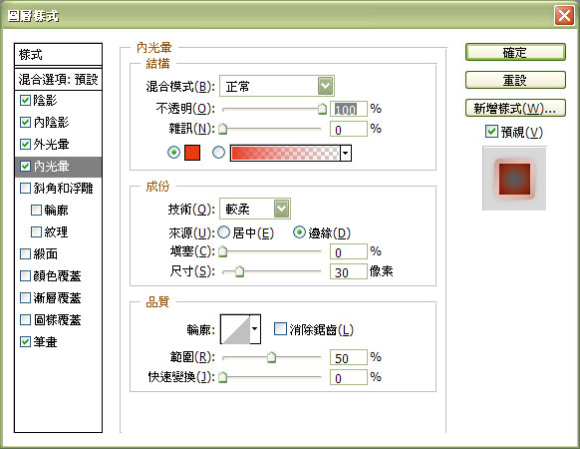Image resolution: width=580 pixels, height=449 pixels.
Task: Click the 快速變換 jitter slider handle
Action: point(222,377)
